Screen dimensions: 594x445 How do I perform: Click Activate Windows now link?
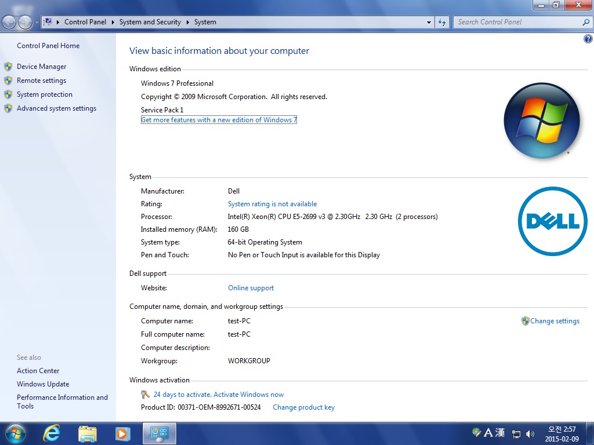point(248,395)
